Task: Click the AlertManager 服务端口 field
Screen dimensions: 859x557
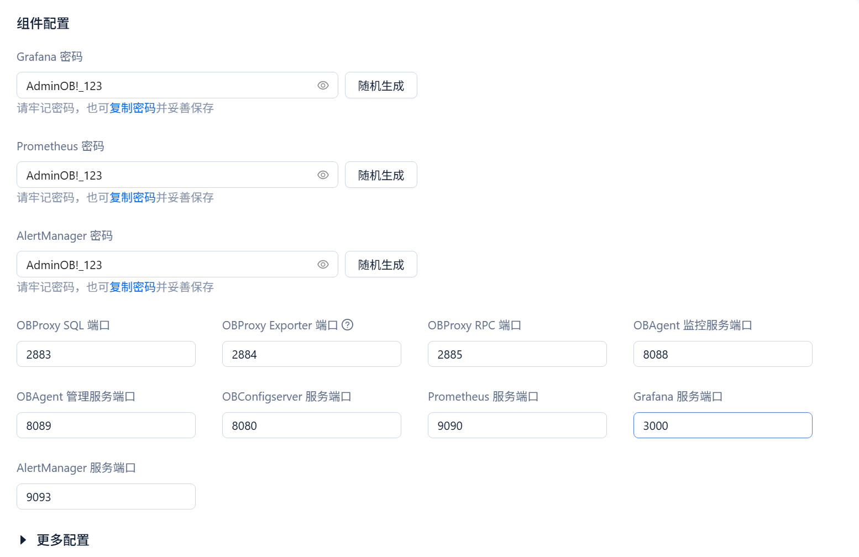Action: pyautogui.click(x=106, y=497)
